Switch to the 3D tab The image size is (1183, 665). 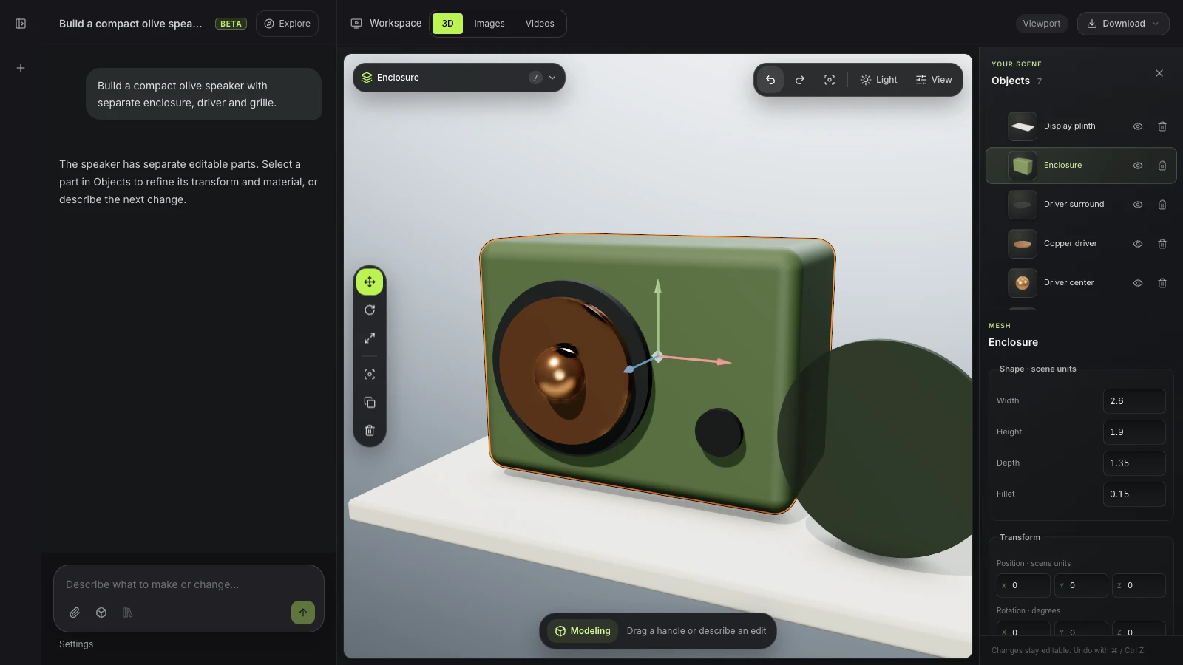[447, 24]
